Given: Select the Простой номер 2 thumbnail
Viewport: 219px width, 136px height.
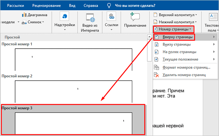Looking at the screenshot, I should [74, 91].
